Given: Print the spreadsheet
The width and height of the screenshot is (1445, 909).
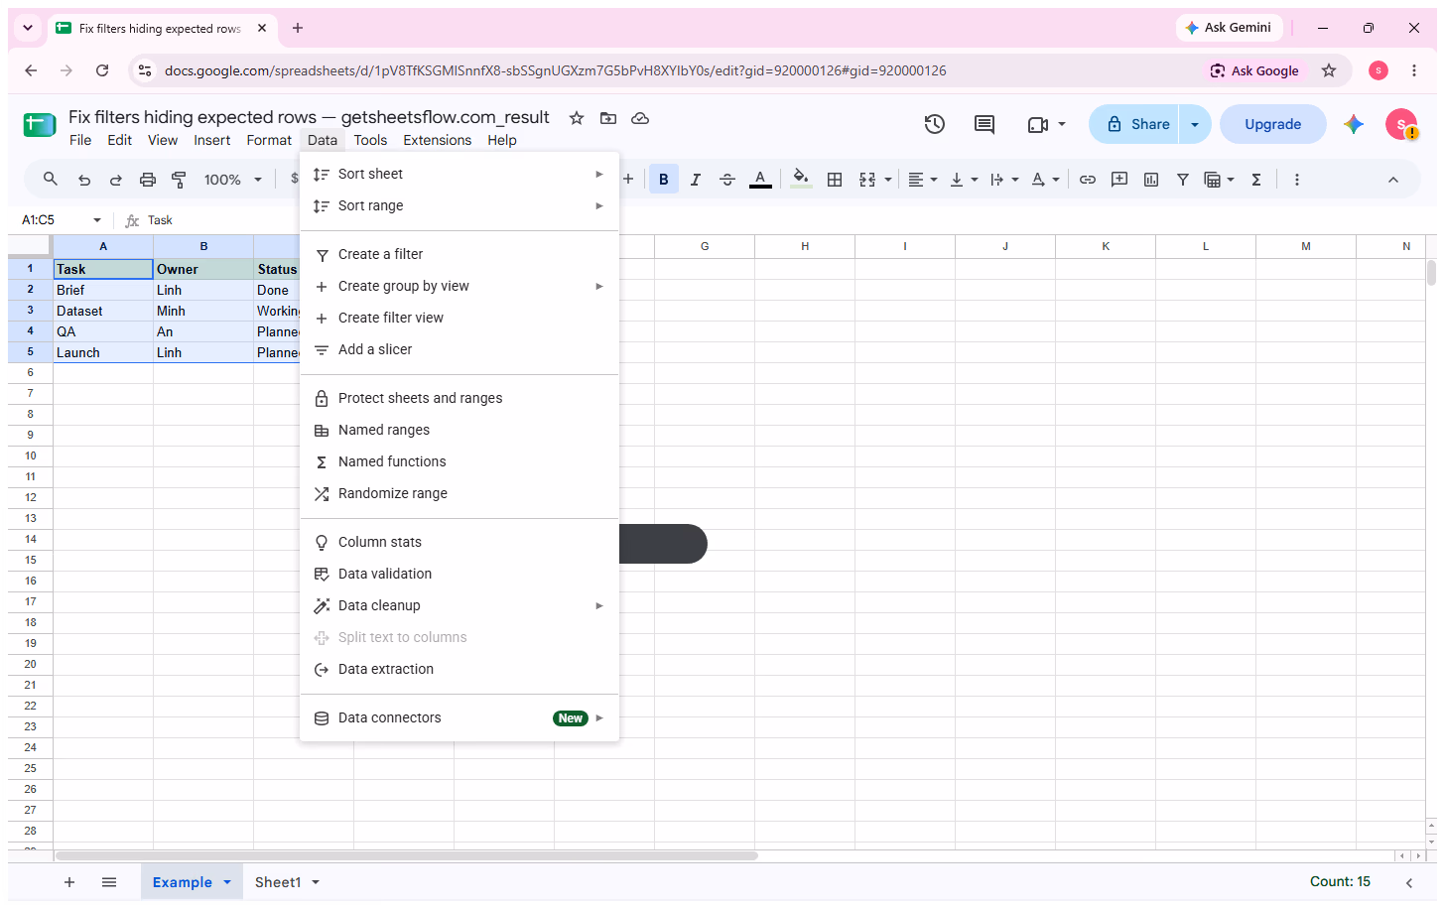Looking at the screenshot, I should point(148,180).
